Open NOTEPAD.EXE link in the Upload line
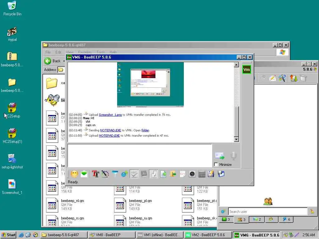The image size is (319, 239). click(109, 136)
